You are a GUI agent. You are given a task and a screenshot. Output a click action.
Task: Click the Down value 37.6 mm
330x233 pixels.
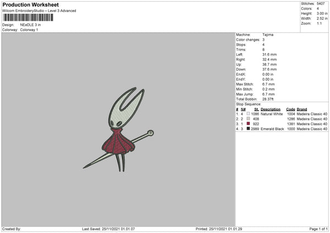click(x=269, y=69)
